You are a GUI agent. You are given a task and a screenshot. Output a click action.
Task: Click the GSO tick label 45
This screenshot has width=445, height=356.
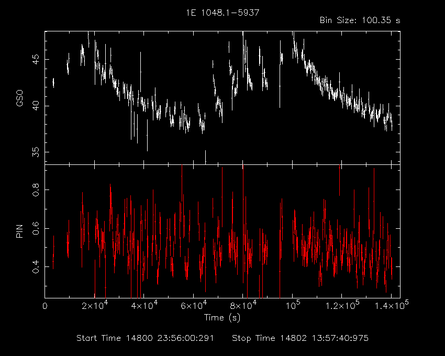pyautogui.click(x=36, y=59)
